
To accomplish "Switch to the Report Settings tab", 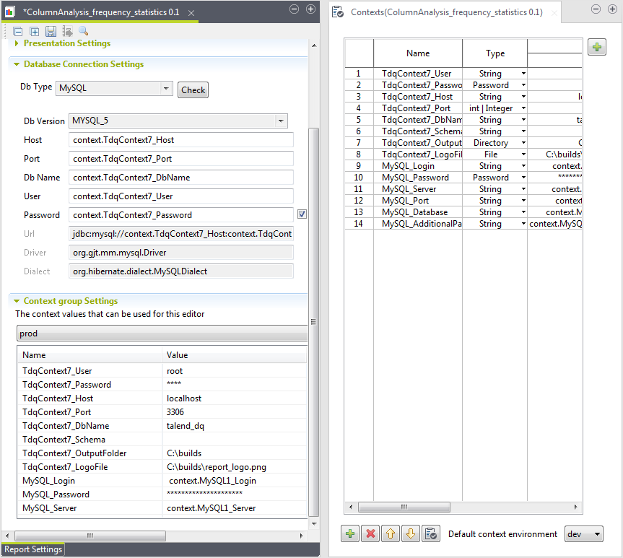I will tap(32, 549).
